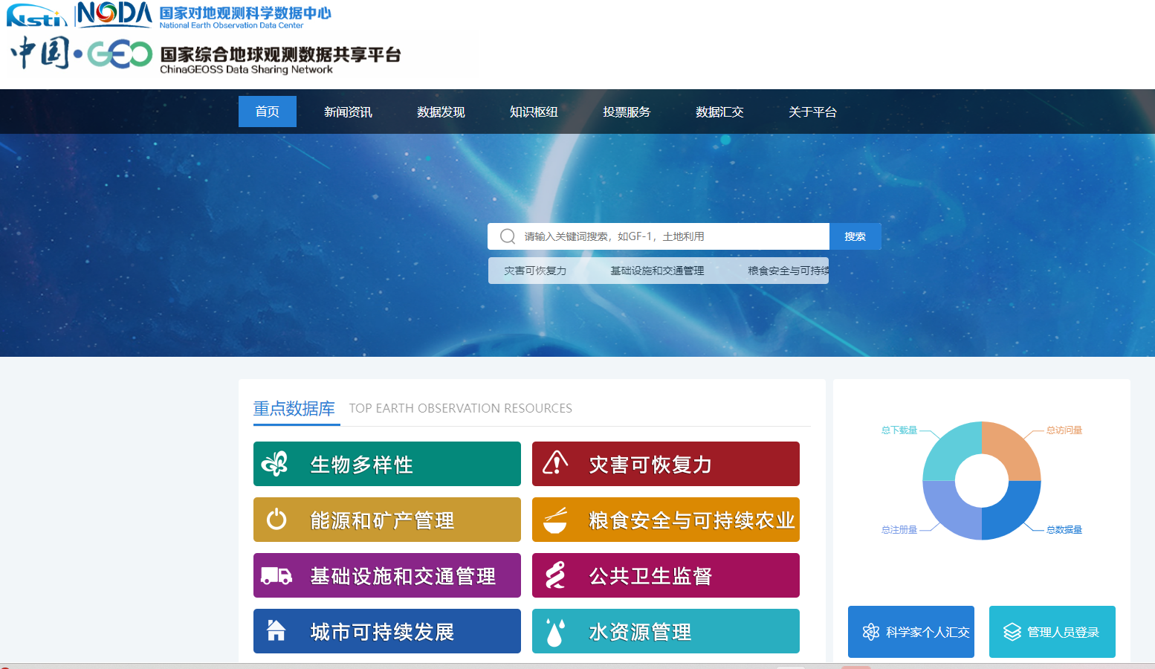Click the biodiversity butterfly icon
The width and height of the screenshot is (1155, 669).
click(x=275, y=464)
